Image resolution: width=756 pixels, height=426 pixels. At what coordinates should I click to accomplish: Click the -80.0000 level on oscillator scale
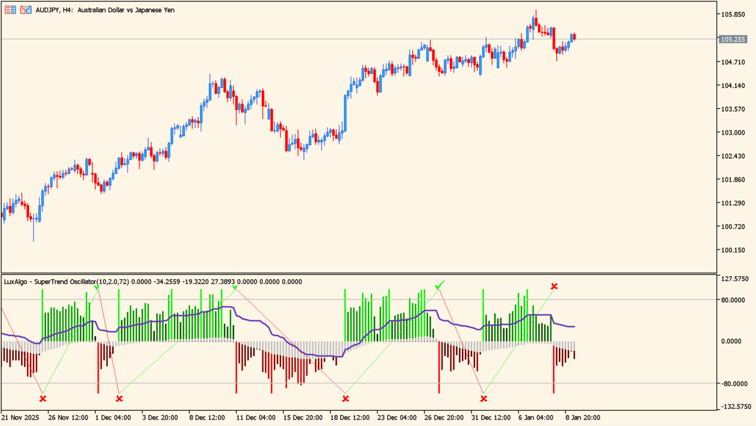point(732,384)
